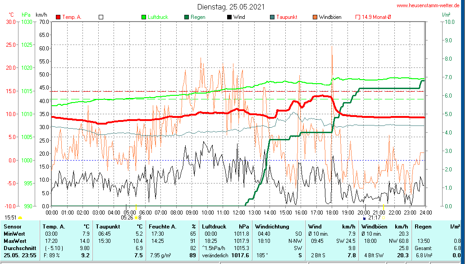Click the dew point maximum '10.4'
This screenshot has width=466, height=264.
(137, 241)
